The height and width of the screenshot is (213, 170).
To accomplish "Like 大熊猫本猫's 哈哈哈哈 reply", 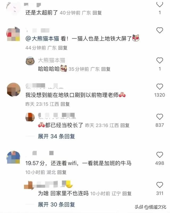I will pyautogui.click(x=160, y=60).
